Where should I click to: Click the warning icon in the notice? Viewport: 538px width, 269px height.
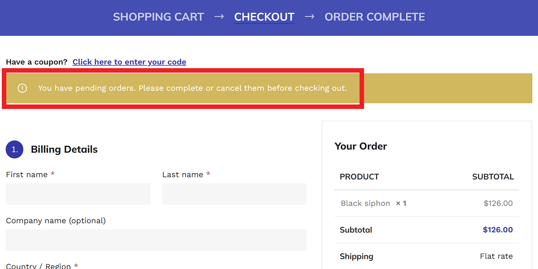[22, 88]
